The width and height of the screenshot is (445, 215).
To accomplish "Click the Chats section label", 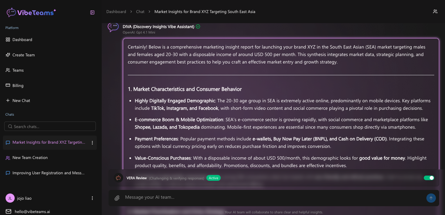I will pyautogui.click(x=10, y=115).
